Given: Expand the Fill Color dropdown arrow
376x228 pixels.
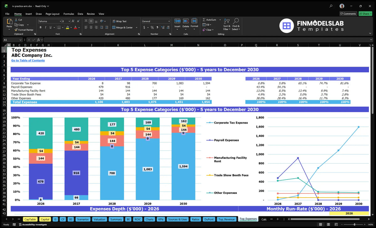Looking at the screenshot, I should pos(71,28).
